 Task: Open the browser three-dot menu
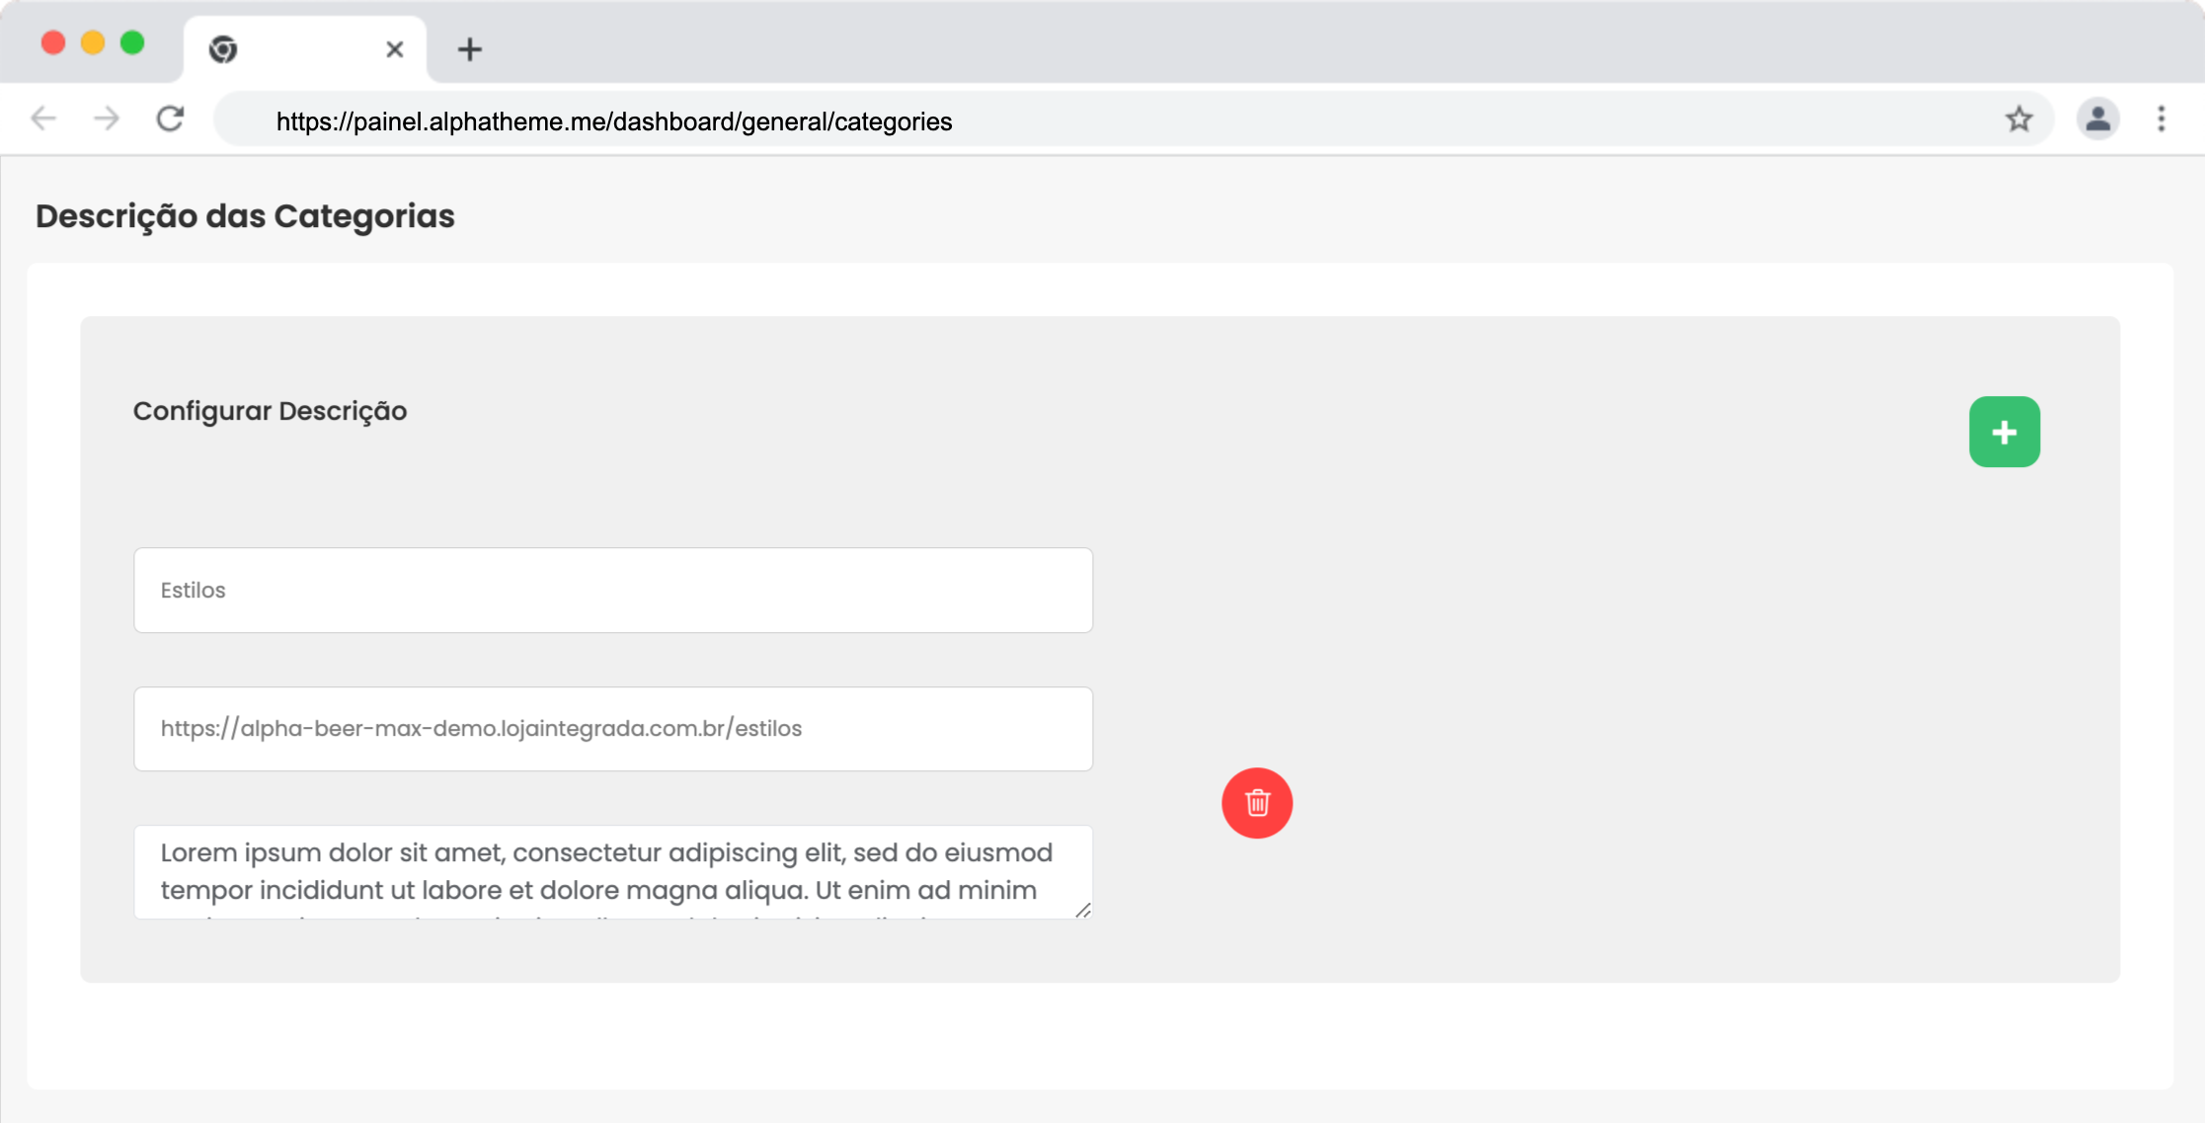(x=2161, y=120)
